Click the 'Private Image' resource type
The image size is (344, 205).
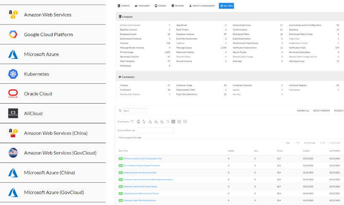(126, 52)
